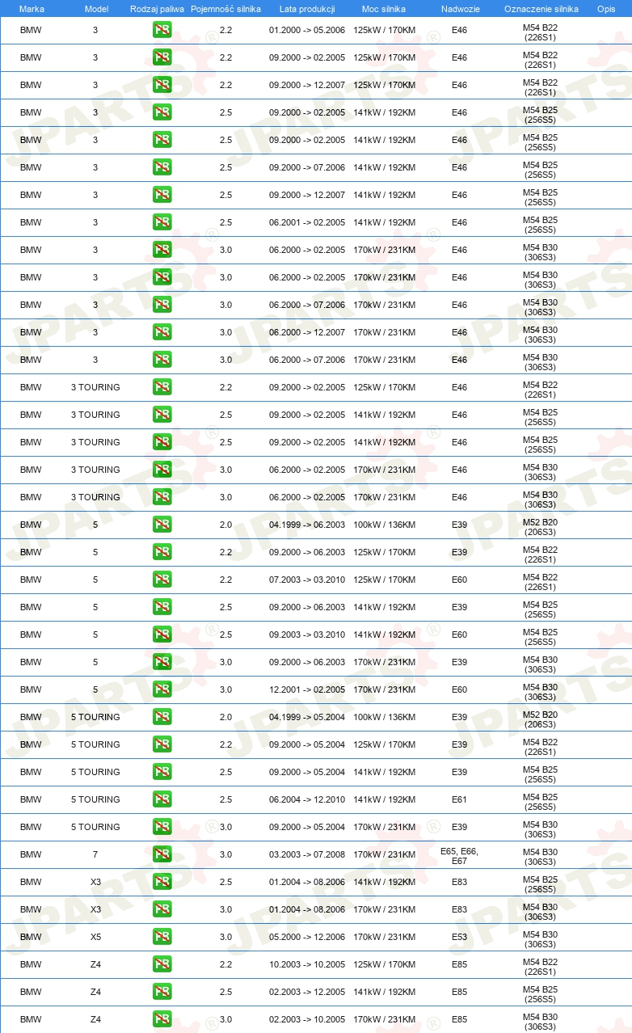Click fuel icon in 5 TOURING 3.0 row

coord(162,828)
